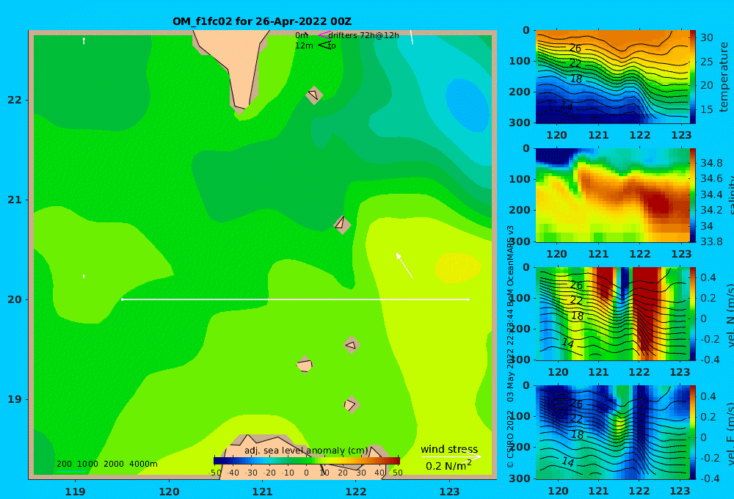Click the '-50' tick on the anomaly color bar
This screenshot has height=499, width=734.
[x=215, y=473]
